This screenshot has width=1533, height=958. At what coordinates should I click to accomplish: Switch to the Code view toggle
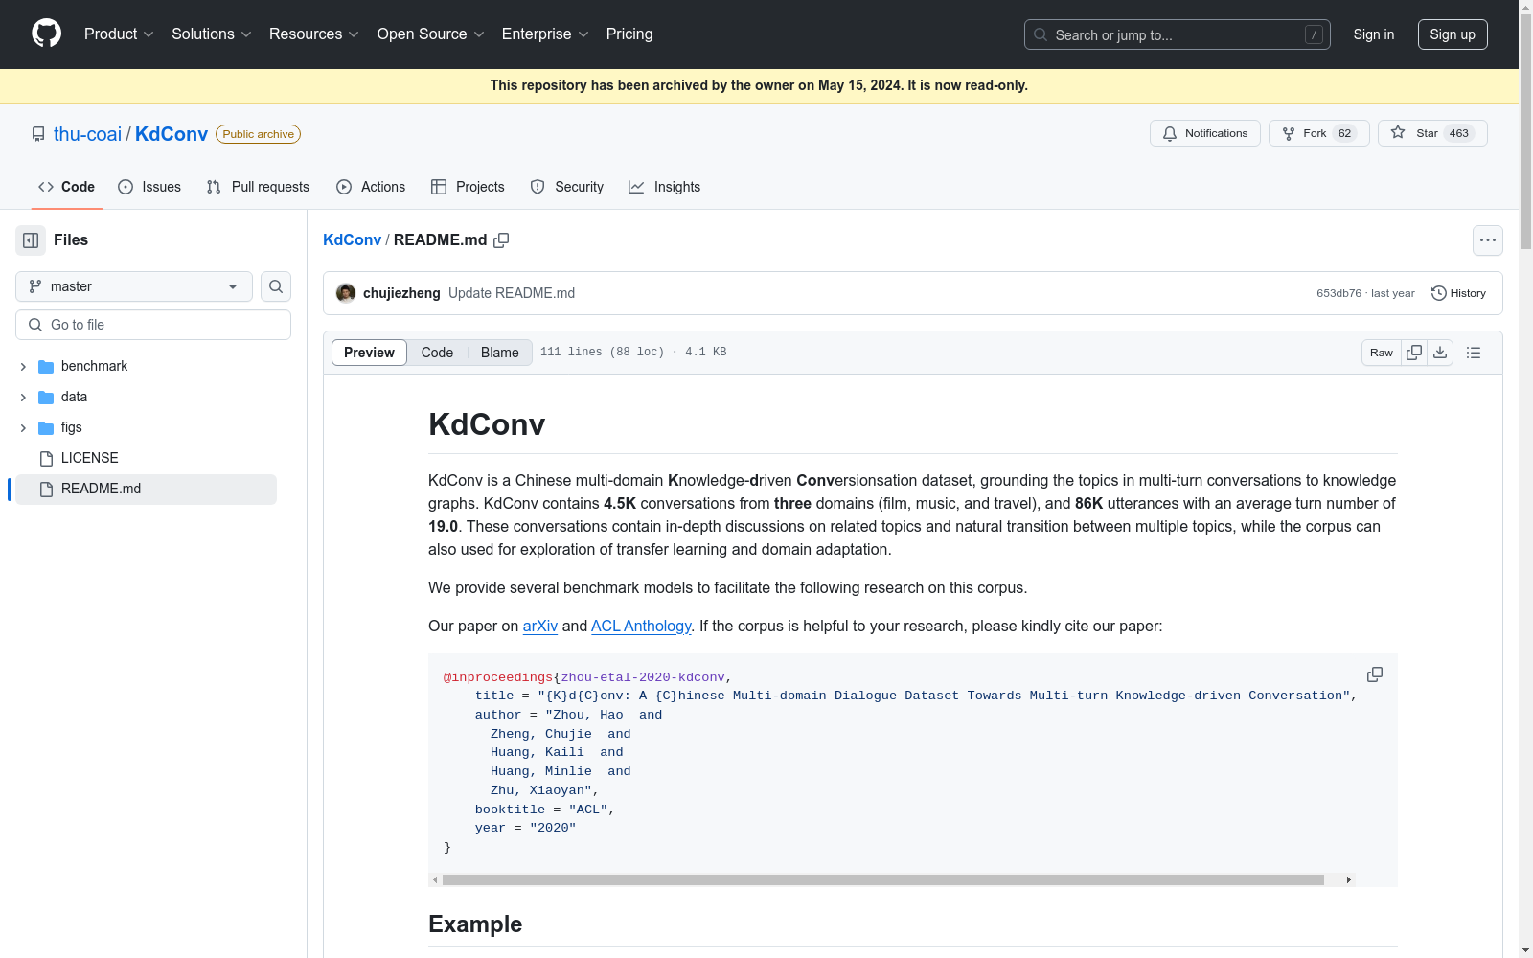(437, 353)
